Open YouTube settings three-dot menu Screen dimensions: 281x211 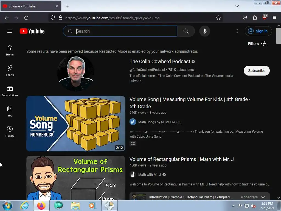pos(237,31)
